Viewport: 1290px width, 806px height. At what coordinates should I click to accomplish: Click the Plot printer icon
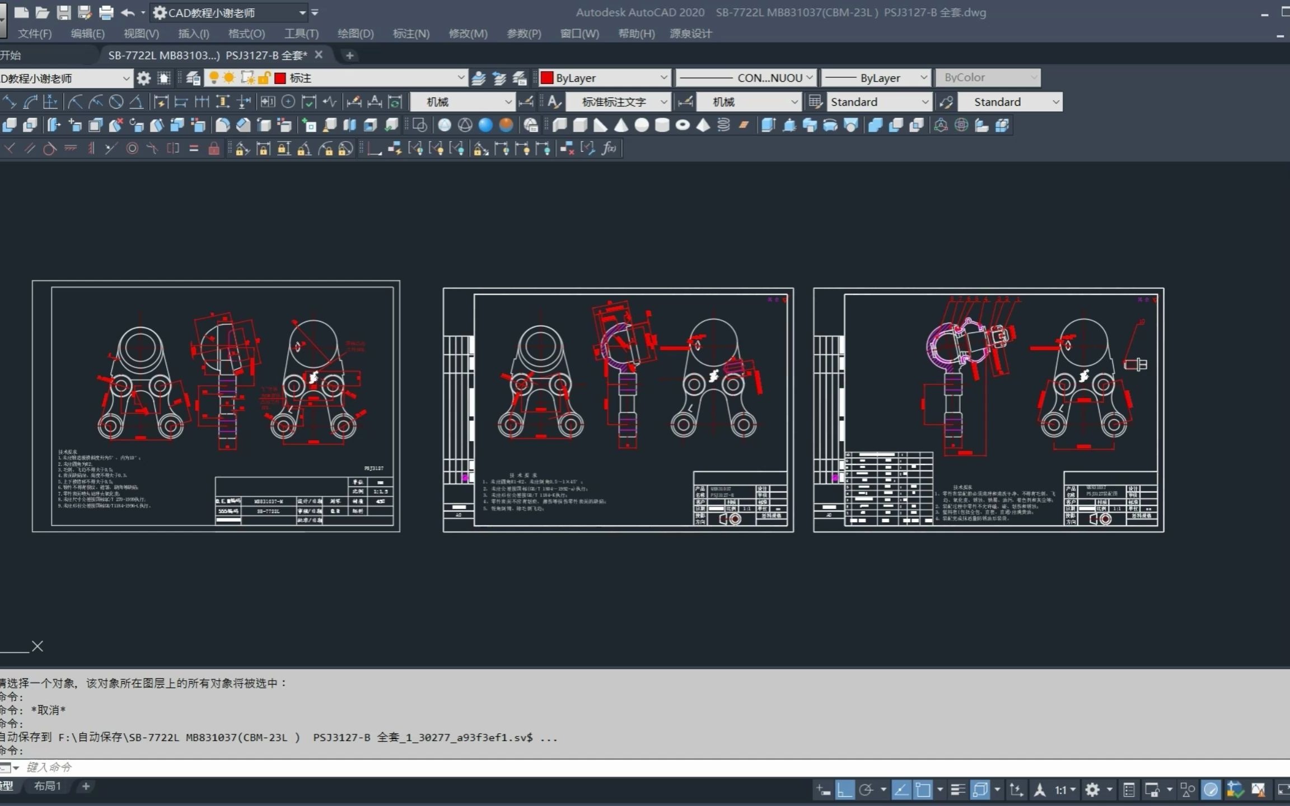(106, 12)
